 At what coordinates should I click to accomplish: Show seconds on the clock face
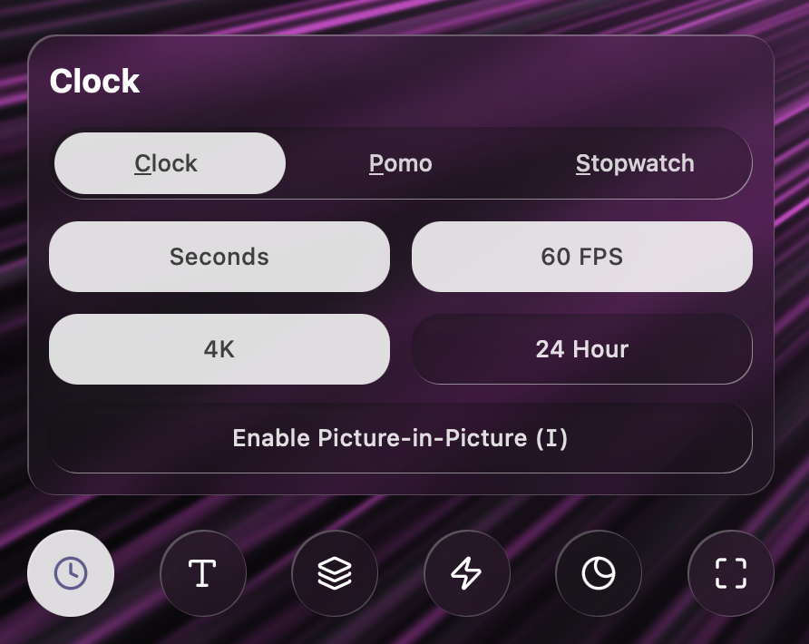point(219,257)
